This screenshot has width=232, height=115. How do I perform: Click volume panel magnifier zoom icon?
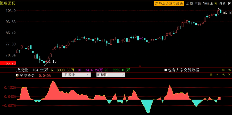click(229, 70)
